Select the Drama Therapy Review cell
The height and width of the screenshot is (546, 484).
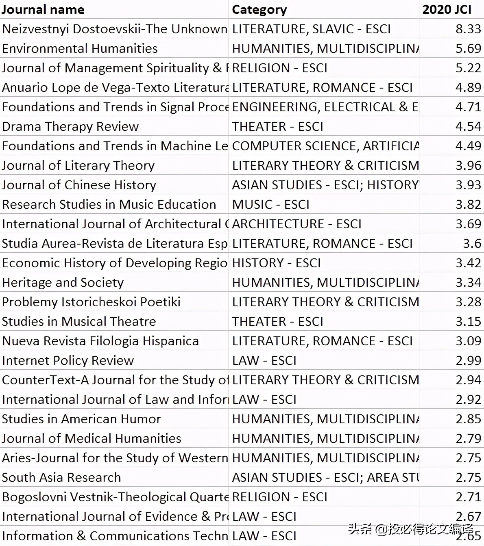70,127
